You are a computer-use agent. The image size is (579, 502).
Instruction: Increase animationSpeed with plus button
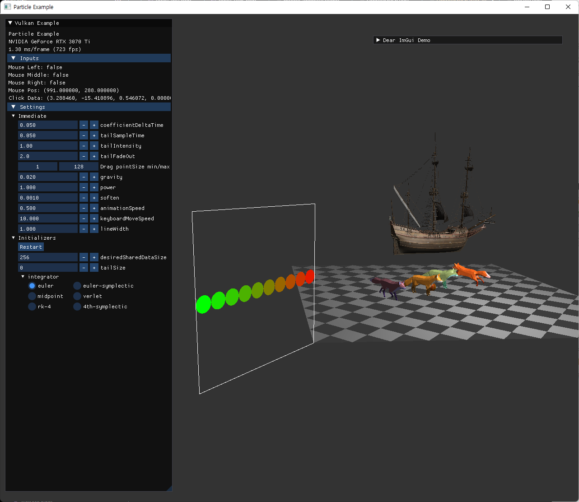coord(94,208)
